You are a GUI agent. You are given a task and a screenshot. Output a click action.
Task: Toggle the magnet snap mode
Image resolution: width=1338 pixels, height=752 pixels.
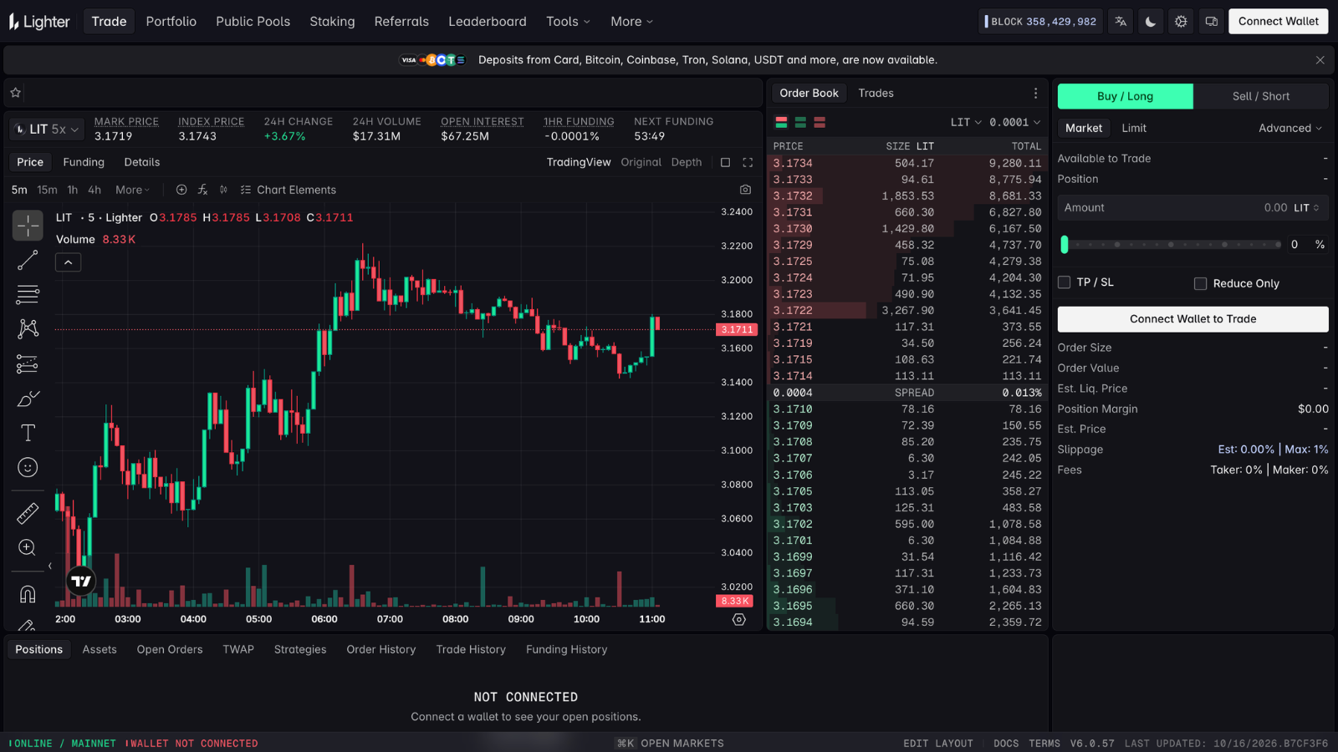(x=28, y=594)
